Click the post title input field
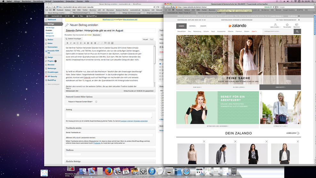Screen dimensions: 316x178 [110, 30]
